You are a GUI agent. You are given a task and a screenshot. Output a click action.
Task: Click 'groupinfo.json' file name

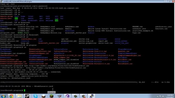[7, 33]
